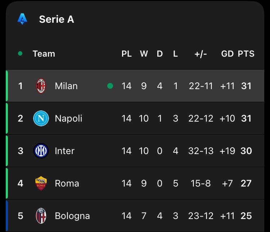Image resolution: width=270 pixels, height=232 pixels.
Task: Click the W column header
Action: (144, 54)
